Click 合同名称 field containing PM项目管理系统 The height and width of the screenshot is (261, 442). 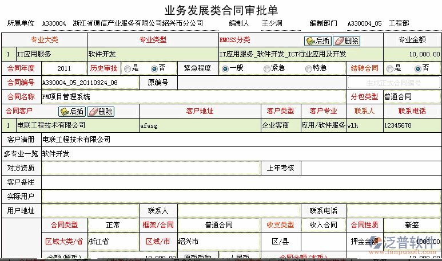(194, 97)
